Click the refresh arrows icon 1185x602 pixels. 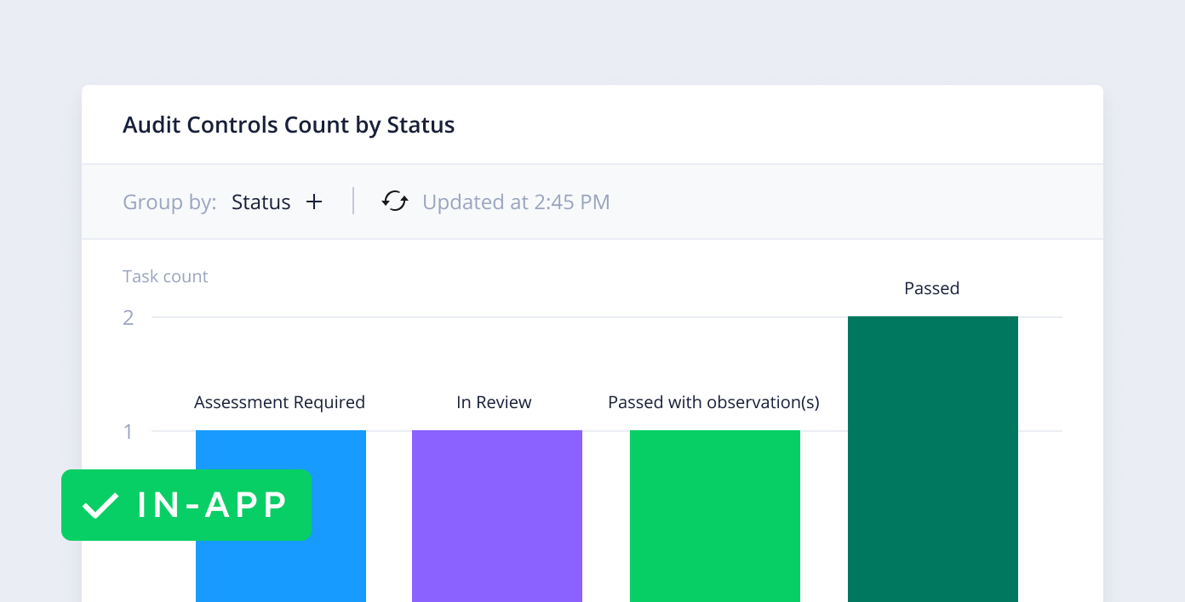(x=395, y=202)
